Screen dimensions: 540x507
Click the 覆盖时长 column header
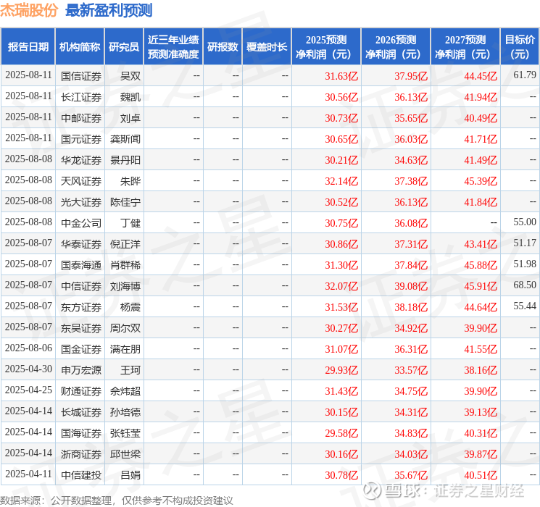tap(267, 47)
